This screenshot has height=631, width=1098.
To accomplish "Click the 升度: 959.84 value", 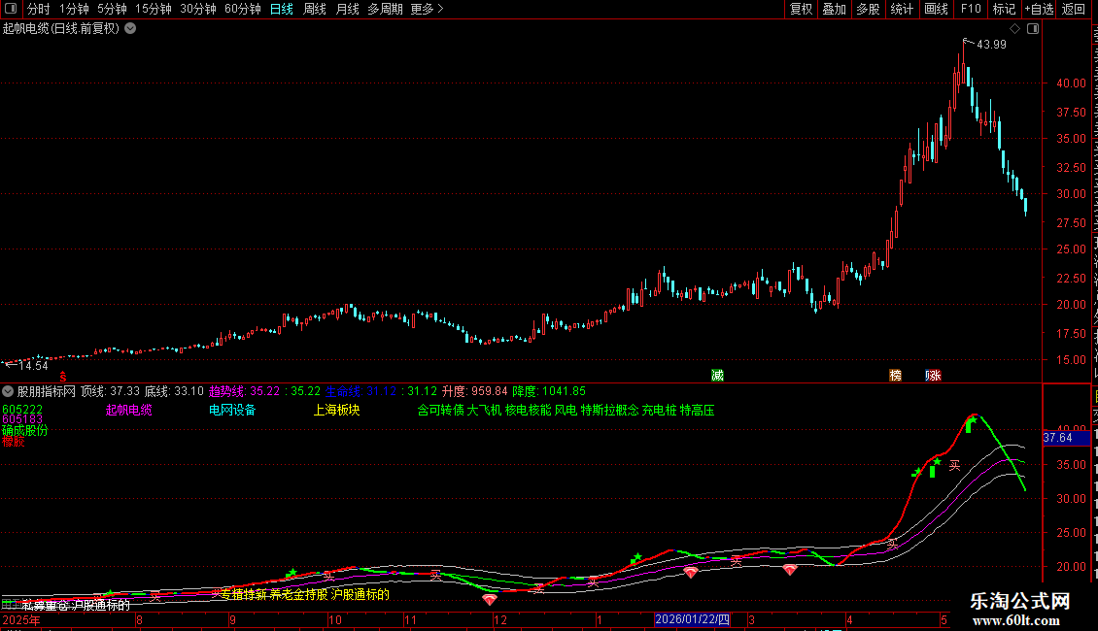I will [x=475, y=392].
